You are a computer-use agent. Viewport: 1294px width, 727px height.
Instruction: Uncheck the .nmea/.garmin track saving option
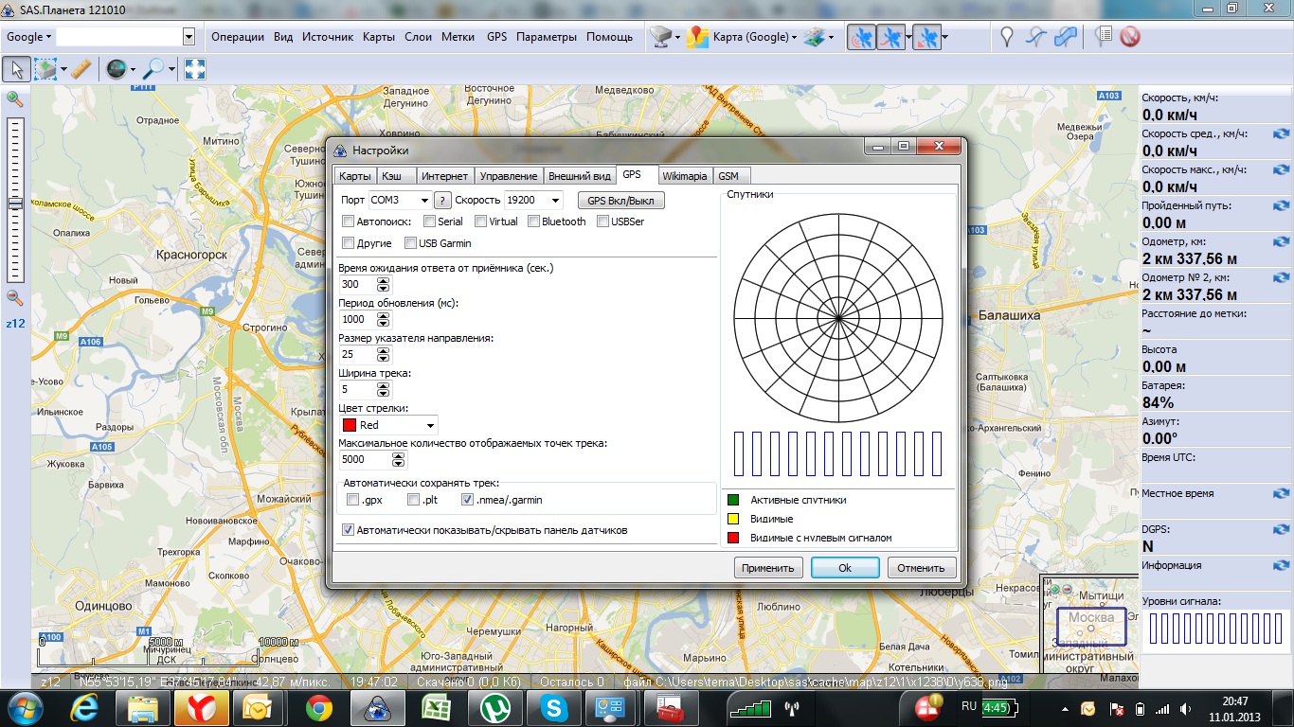point(467,500)
